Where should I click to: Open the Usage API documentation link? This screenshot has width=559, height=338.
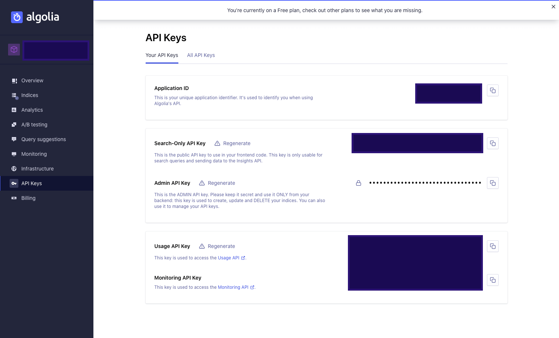coord(231,258)
